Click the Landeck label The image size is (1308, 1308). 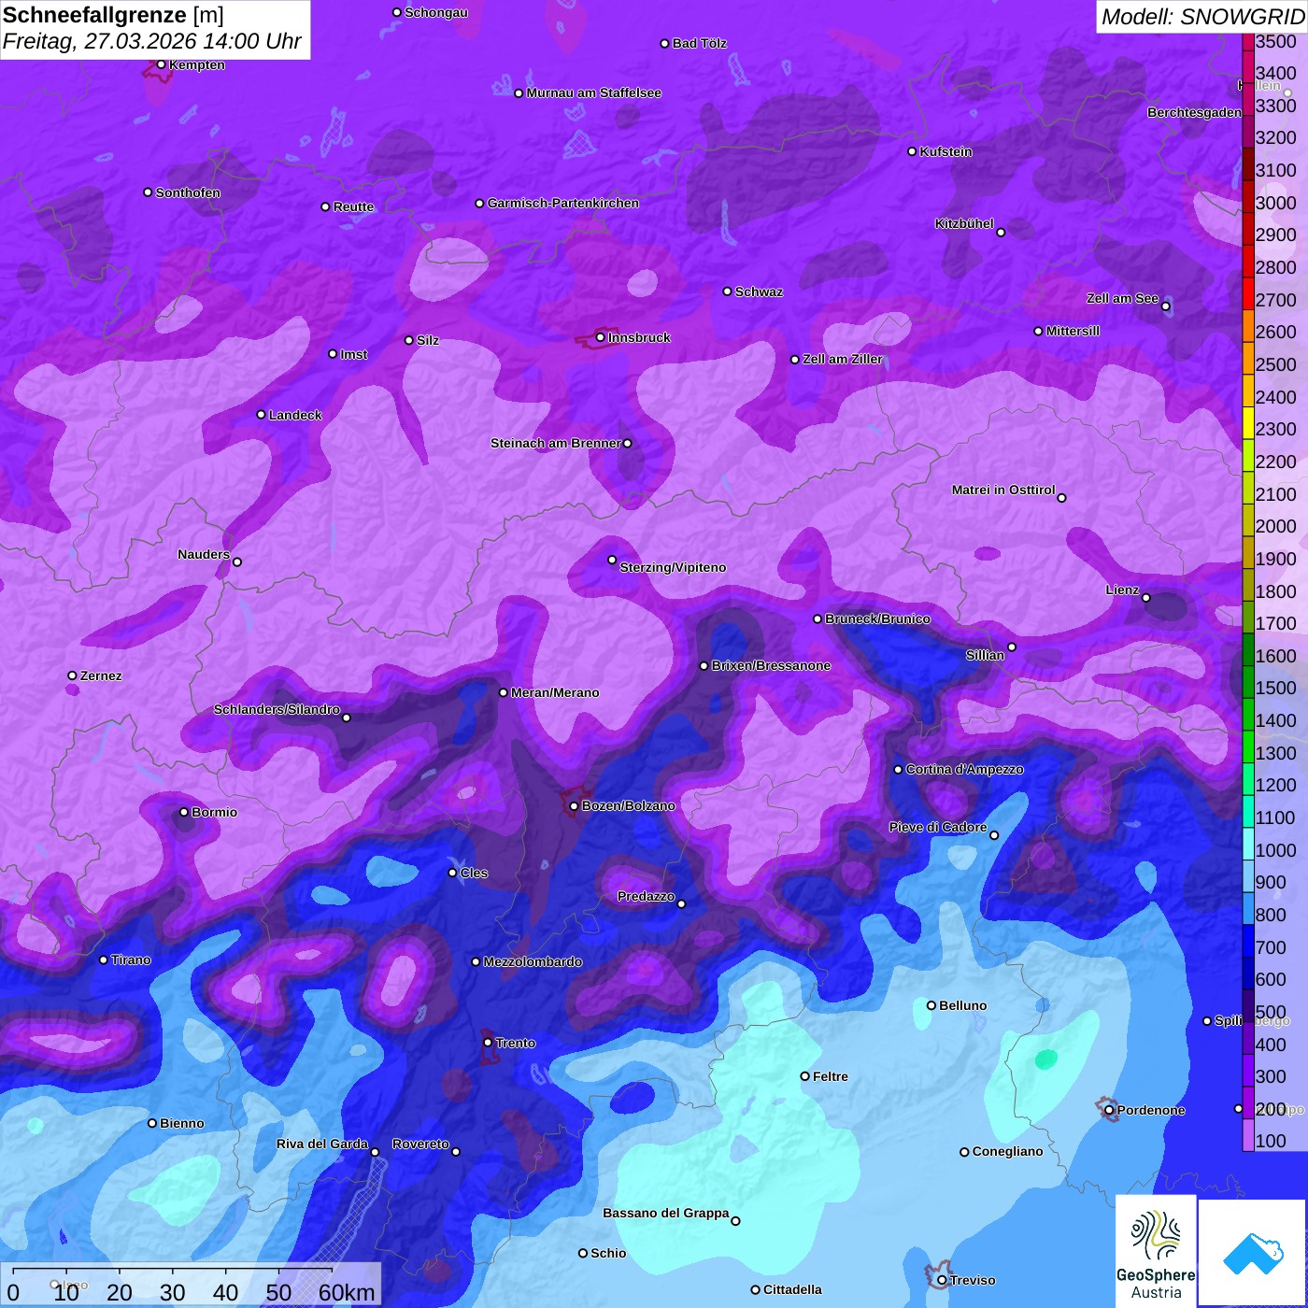[295, 415]
